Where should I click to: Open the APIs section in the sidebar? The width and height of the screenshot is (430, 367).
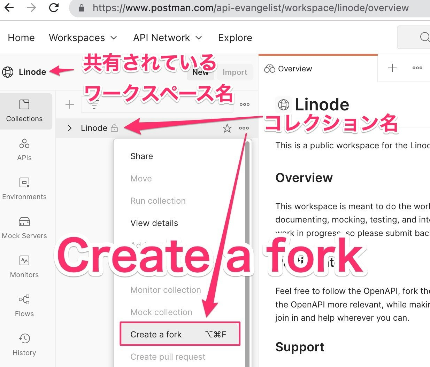[x=24, y=149]
